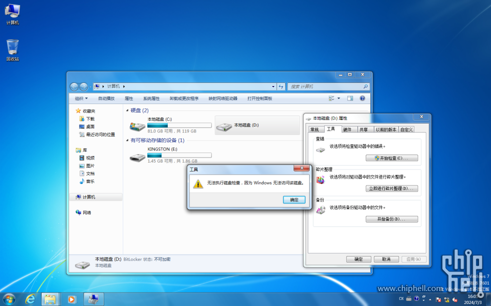Open the Windows Start button
This screenshot has height=306, width=491.
pyautogui.click(x=9, y=299)
